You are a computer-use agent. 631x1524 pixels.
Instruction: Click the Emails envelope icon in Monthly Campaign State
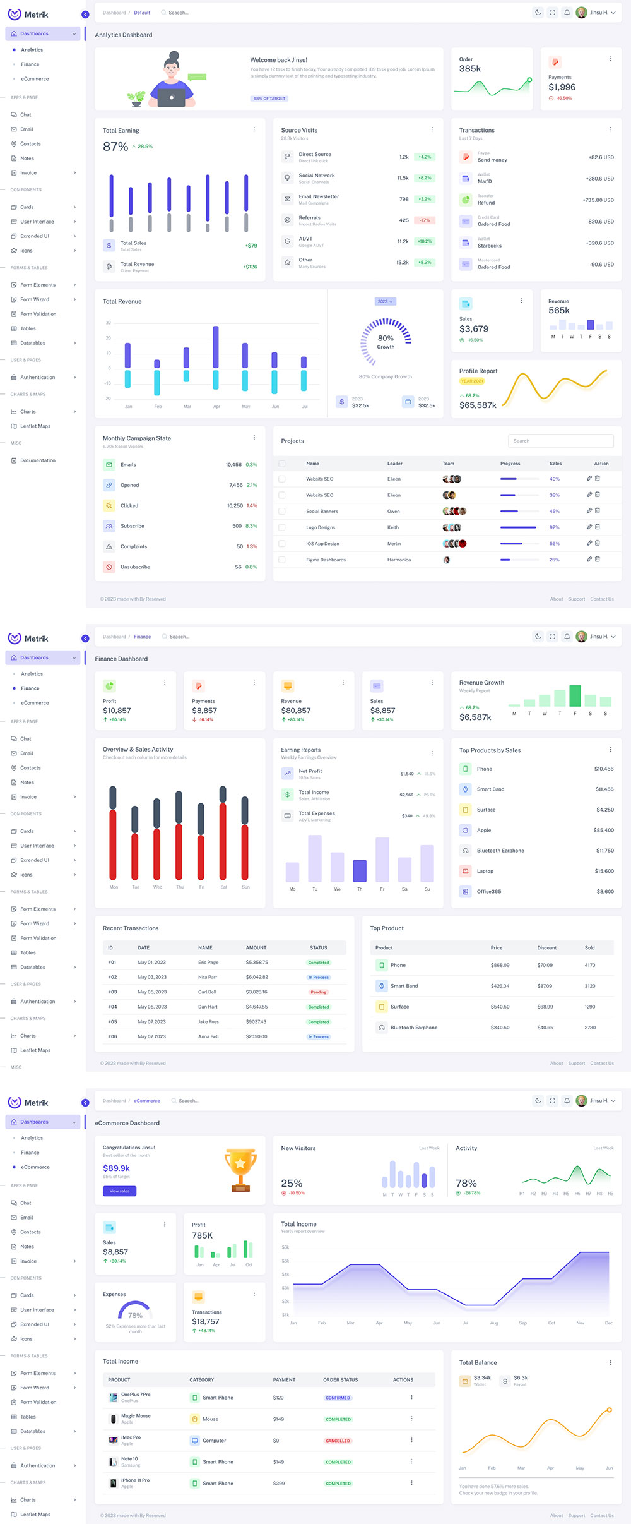109,465
